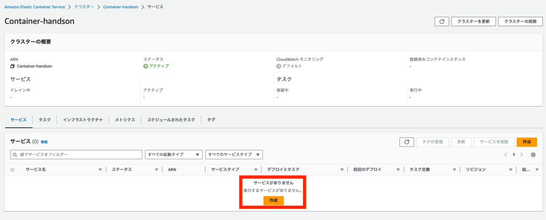Open the すべてのサービスタイプ dropdown
546x220 pixels.
click(x=234, y=155)
